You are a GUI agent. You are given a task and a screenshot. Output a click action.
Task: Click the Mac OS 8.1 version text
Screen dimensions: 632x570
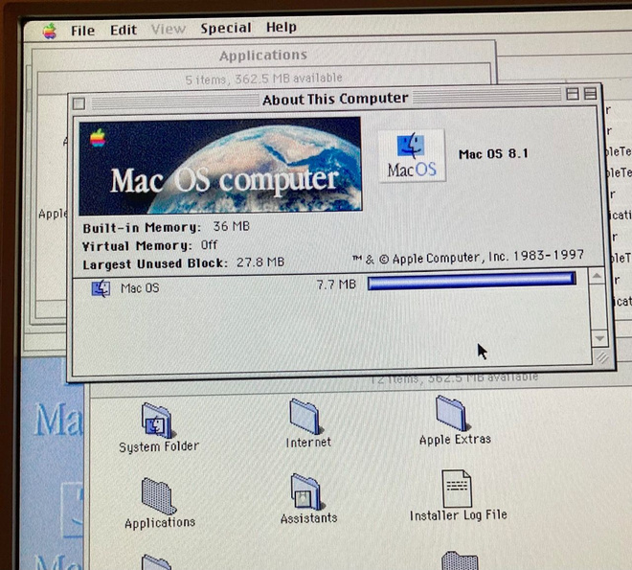click(x=493, y=154)
